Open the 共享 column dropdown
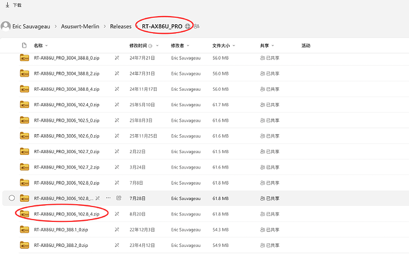The width and height of the screenshot is (409, 254). click(273, 46)
